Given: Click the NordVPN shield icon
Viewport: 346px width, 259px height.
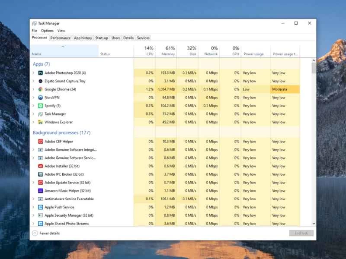Looking at the screenshot, I should click(41, 98).
